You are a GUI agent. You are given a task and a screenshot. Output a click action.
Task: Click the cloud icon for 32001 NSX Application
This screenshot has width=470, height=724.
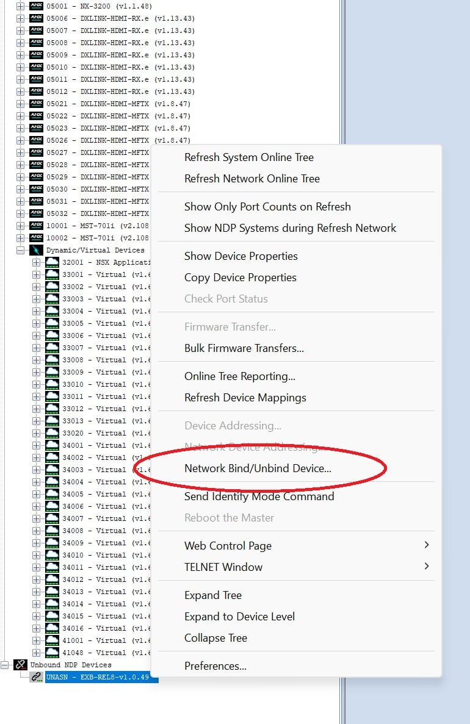pos(52,262)
